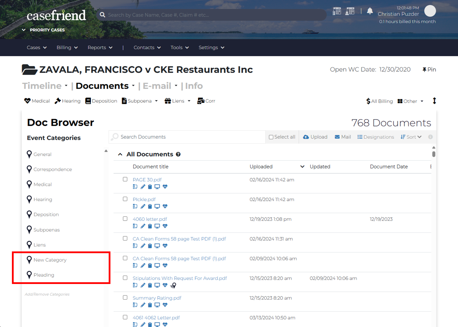Screen dimensions: 458x327
Task: Open the Stipulations With Request For Award.pdf link
Action: (x=180, y=278)
